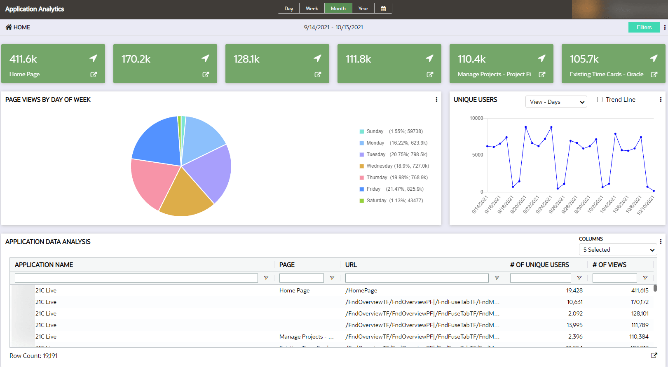Open external link on Manage Projects 110.4k card

pyautogui.click(x=542, y=75)
